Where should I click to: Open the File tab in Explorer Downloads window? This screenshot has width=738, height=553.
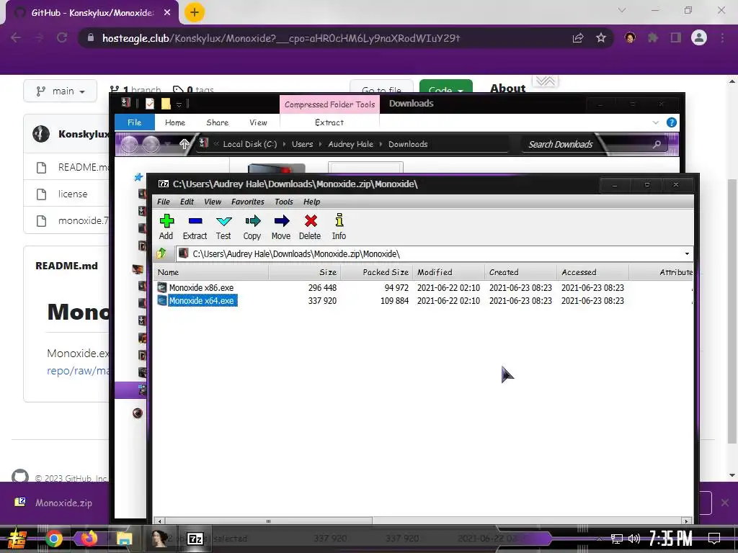click(x=135, y=122)
